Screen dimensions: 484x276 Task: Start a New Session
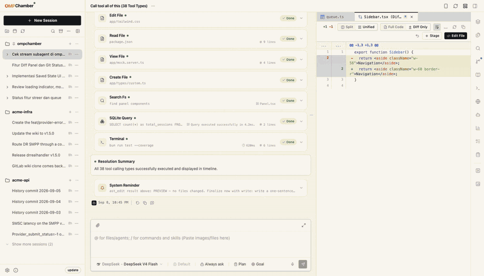click(42, 20)
